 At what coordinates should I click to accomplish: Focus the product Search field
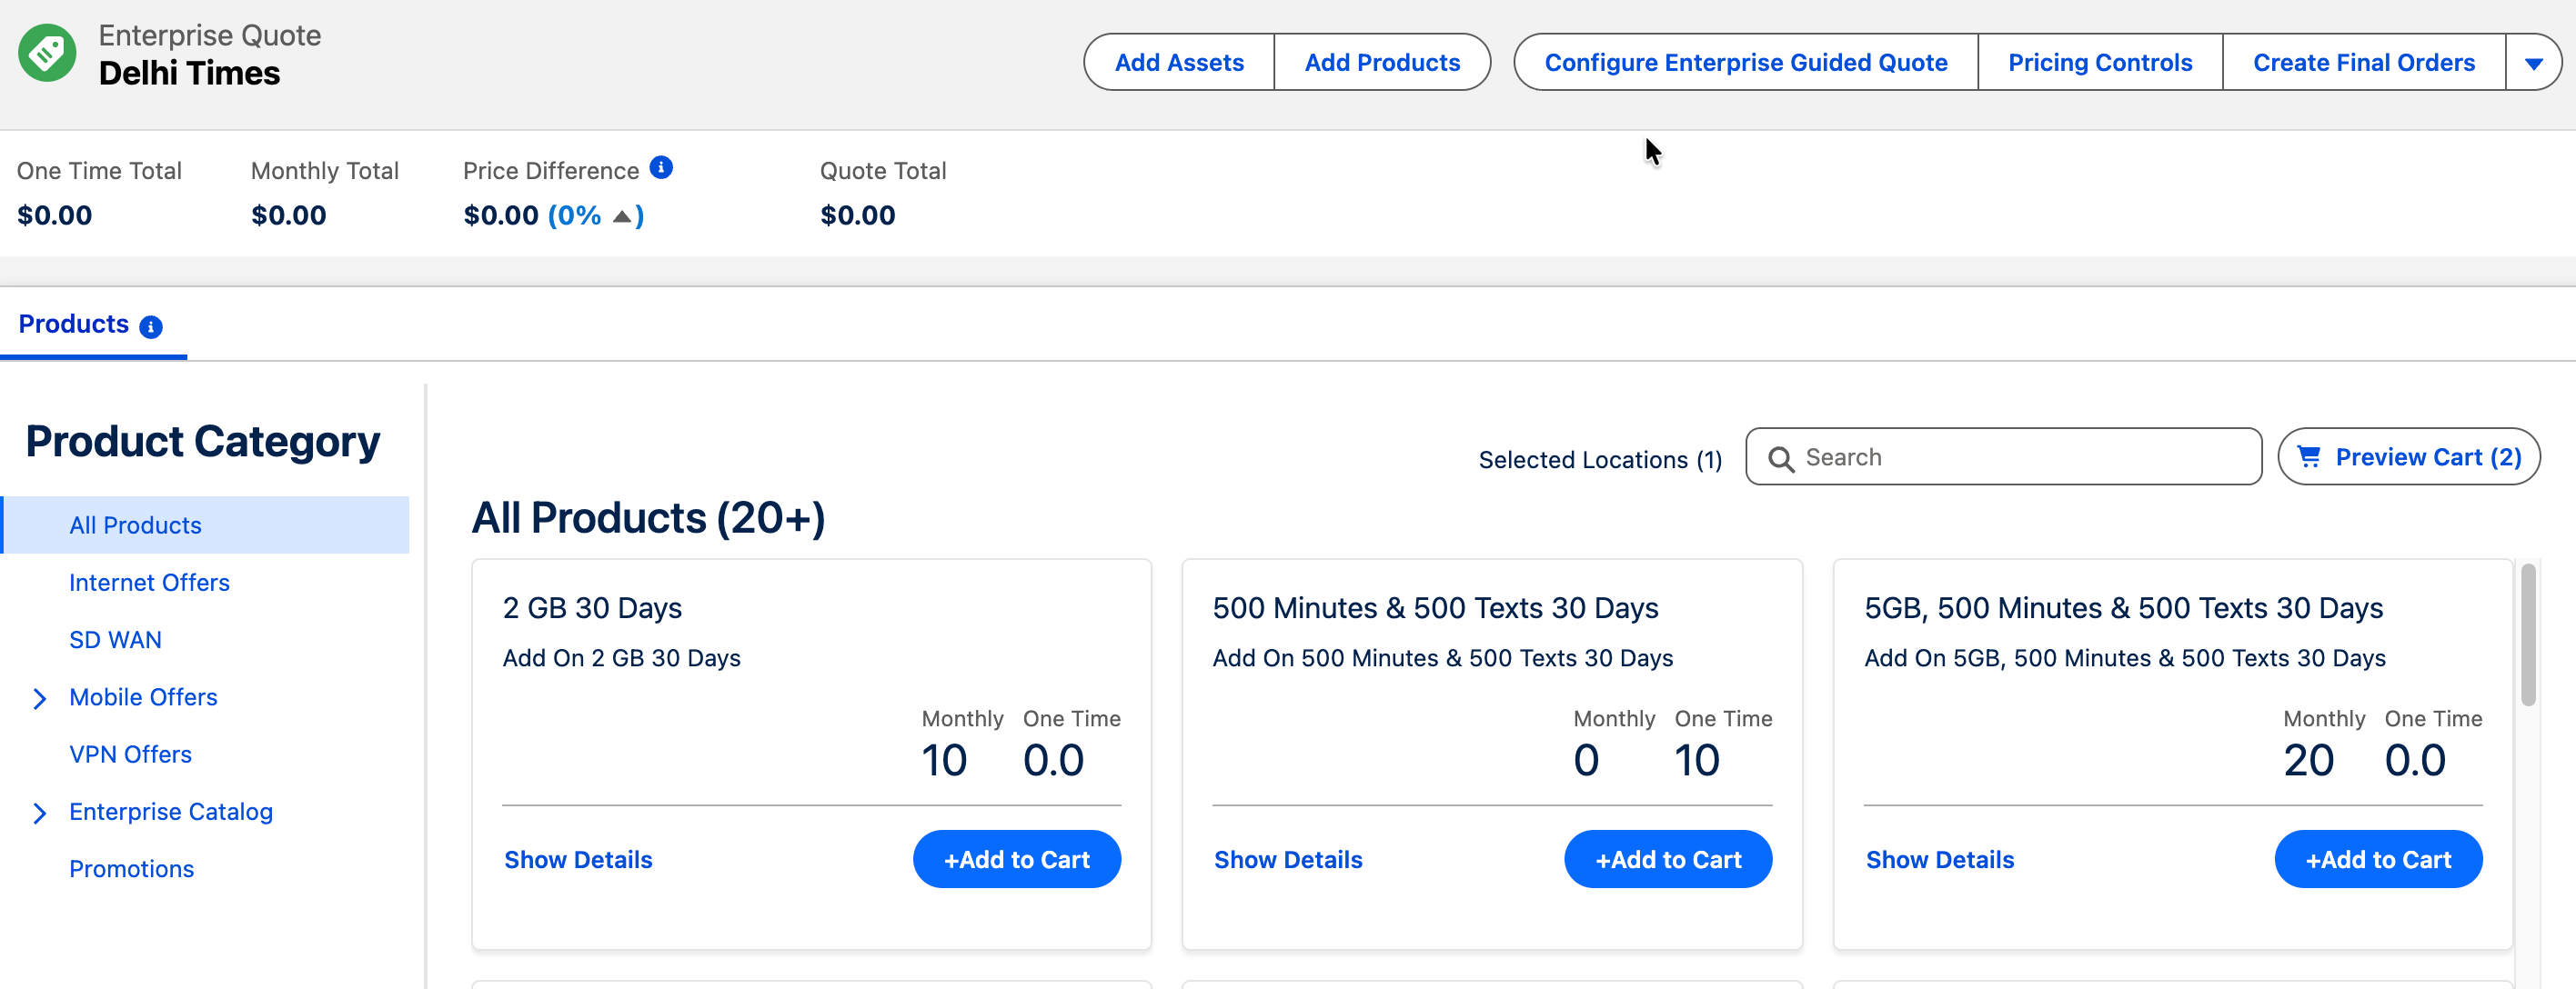click(x=2003, y=456)
